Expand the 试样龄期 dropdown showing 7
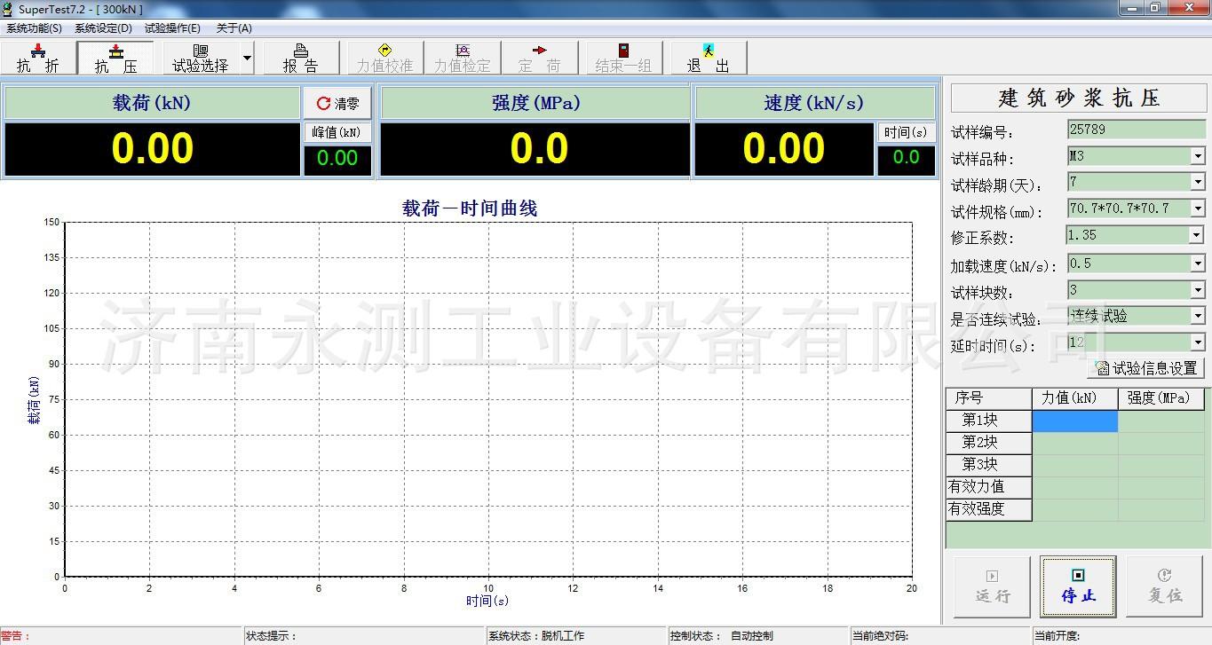1212x645 pixels. click(x=1197, y=183)
